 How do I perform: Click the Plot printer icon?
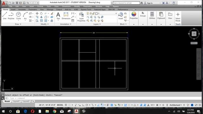pos(24,3)
